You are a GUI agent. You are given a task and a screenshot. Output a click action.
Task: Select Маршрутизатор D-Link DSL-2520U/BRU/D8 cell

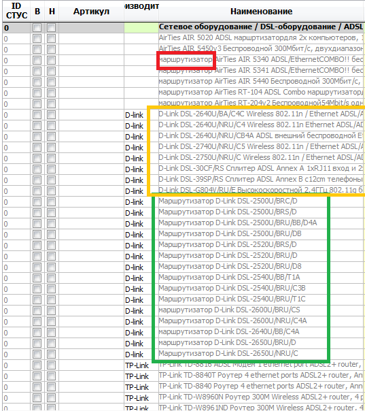[x=261, y=267]
